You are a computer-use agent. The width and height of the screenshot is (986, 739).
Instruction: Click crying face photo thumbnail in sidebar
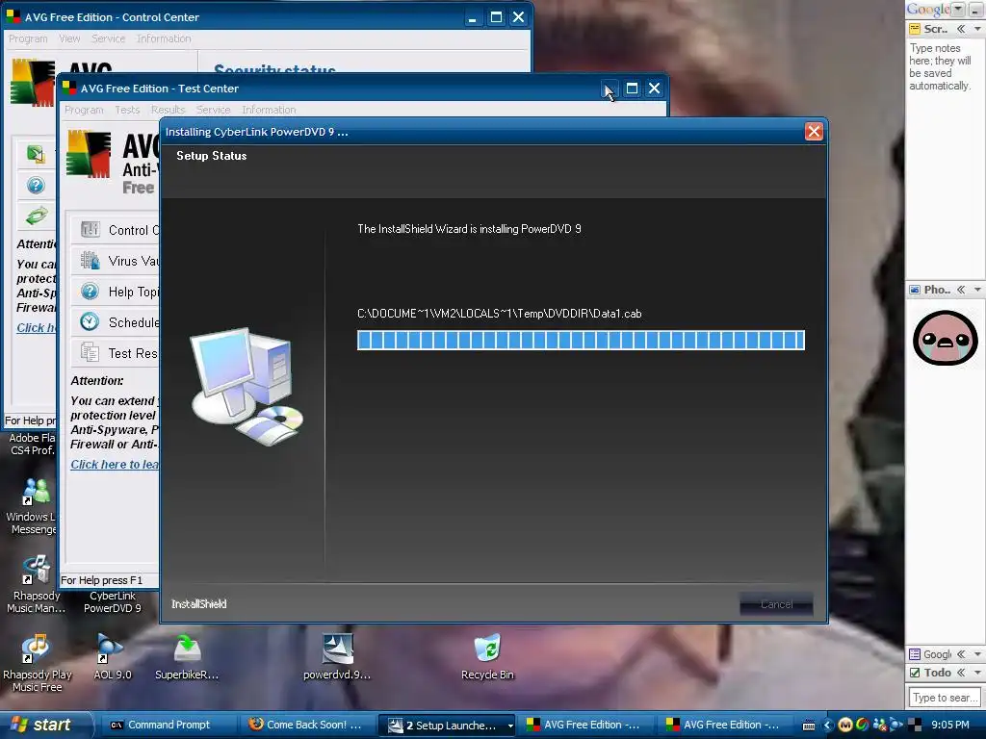coord(945,338)
